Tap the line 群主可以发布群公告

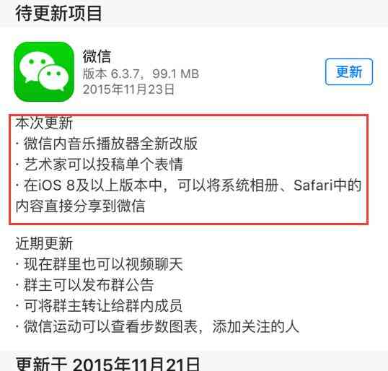coord(89,285)
